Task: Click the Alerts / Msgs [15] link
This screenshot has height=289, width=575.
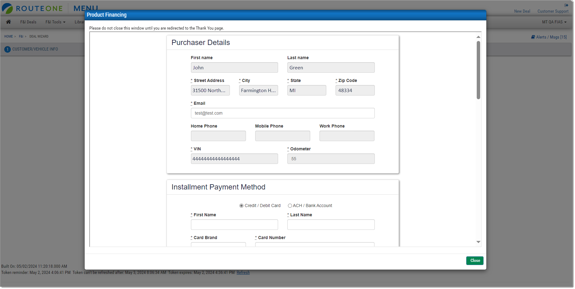Action: [x=551, y=37]
